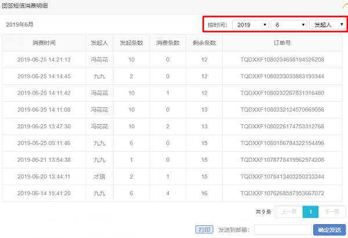Select the time 2019-06-25 14:11:42
Screen dimensions: 348x238
pos(44,93)
